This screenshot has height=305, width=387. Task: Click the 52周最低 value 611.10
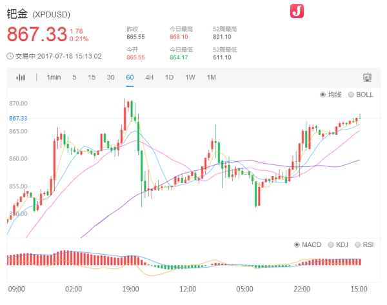(x=222, y=57)
